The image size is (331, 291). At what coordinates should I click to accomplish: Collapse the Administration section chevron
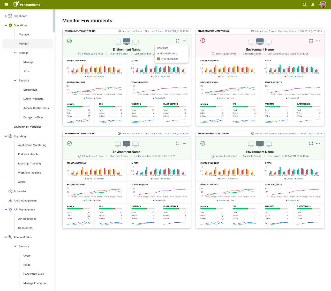(x=6, y=237)
